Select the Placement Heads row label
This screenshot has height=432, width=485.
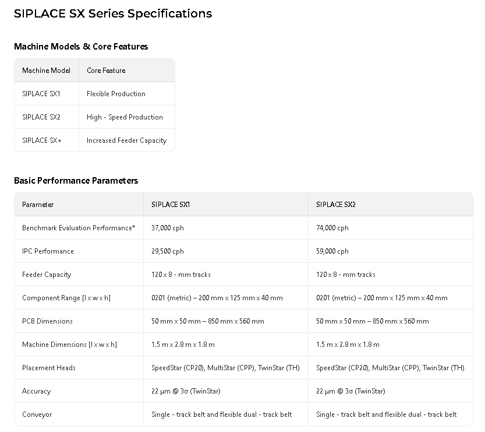49,368
